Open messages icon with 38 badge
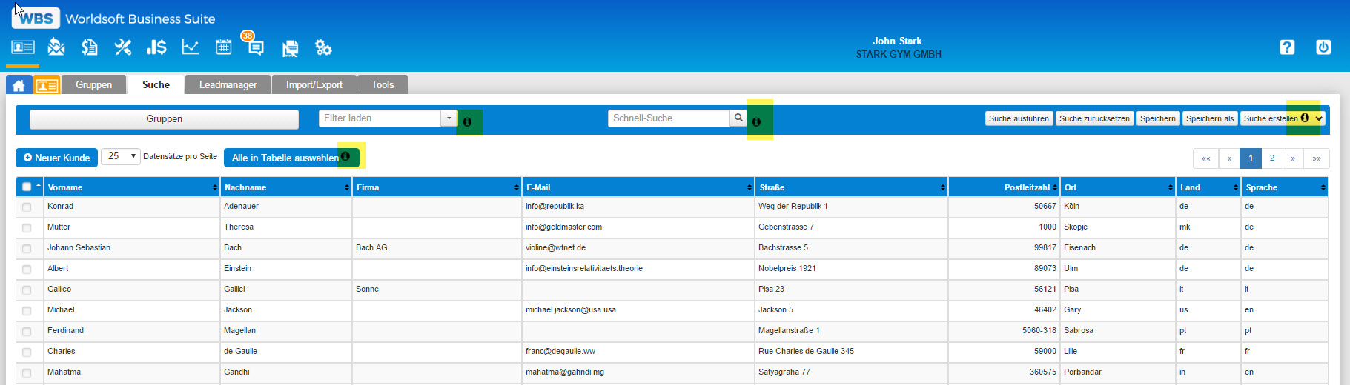 255,47
